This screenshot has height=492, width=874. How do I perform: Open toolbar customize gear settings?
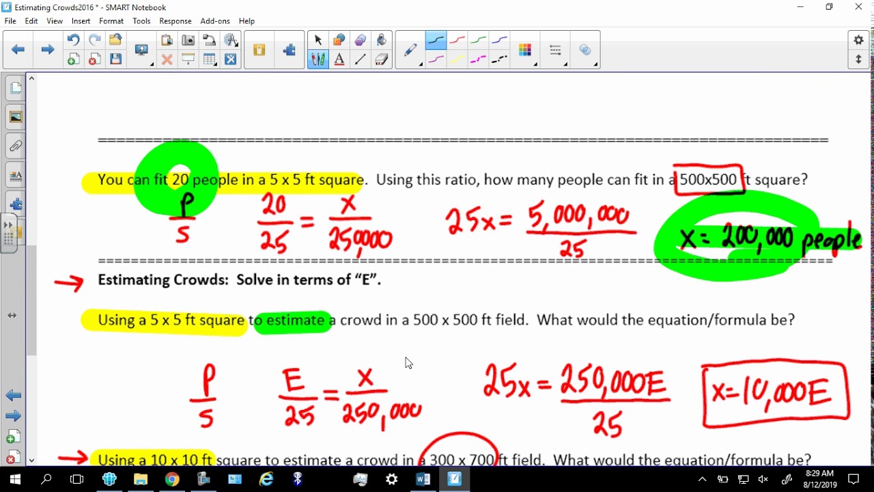point(859,40)
